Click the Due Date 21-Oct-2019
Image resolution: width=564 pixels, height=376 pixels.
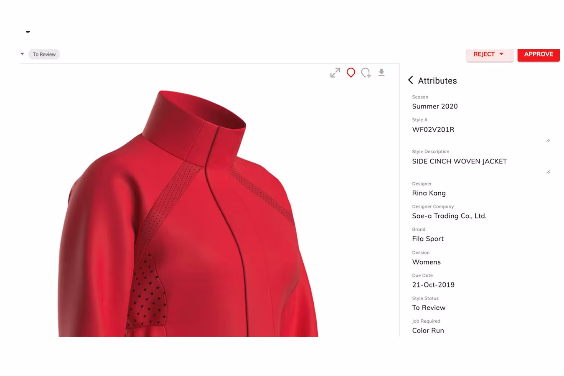pos(433,285)
